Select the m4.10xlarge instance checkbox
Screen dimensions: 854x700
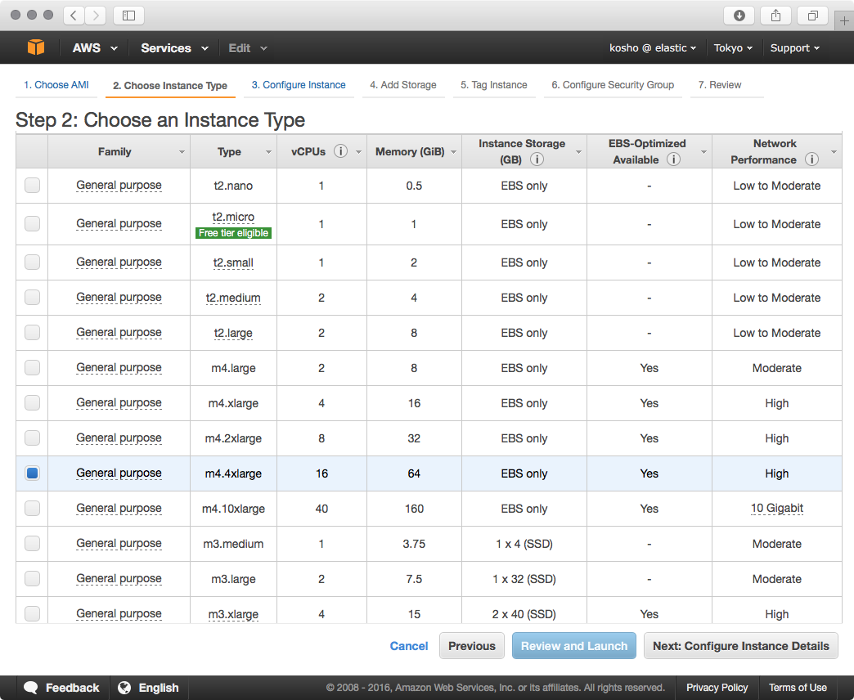click(32, 508)
